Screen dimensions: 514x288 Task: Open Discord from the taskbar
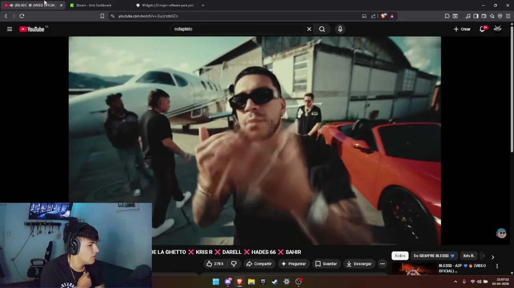[228, 282]
